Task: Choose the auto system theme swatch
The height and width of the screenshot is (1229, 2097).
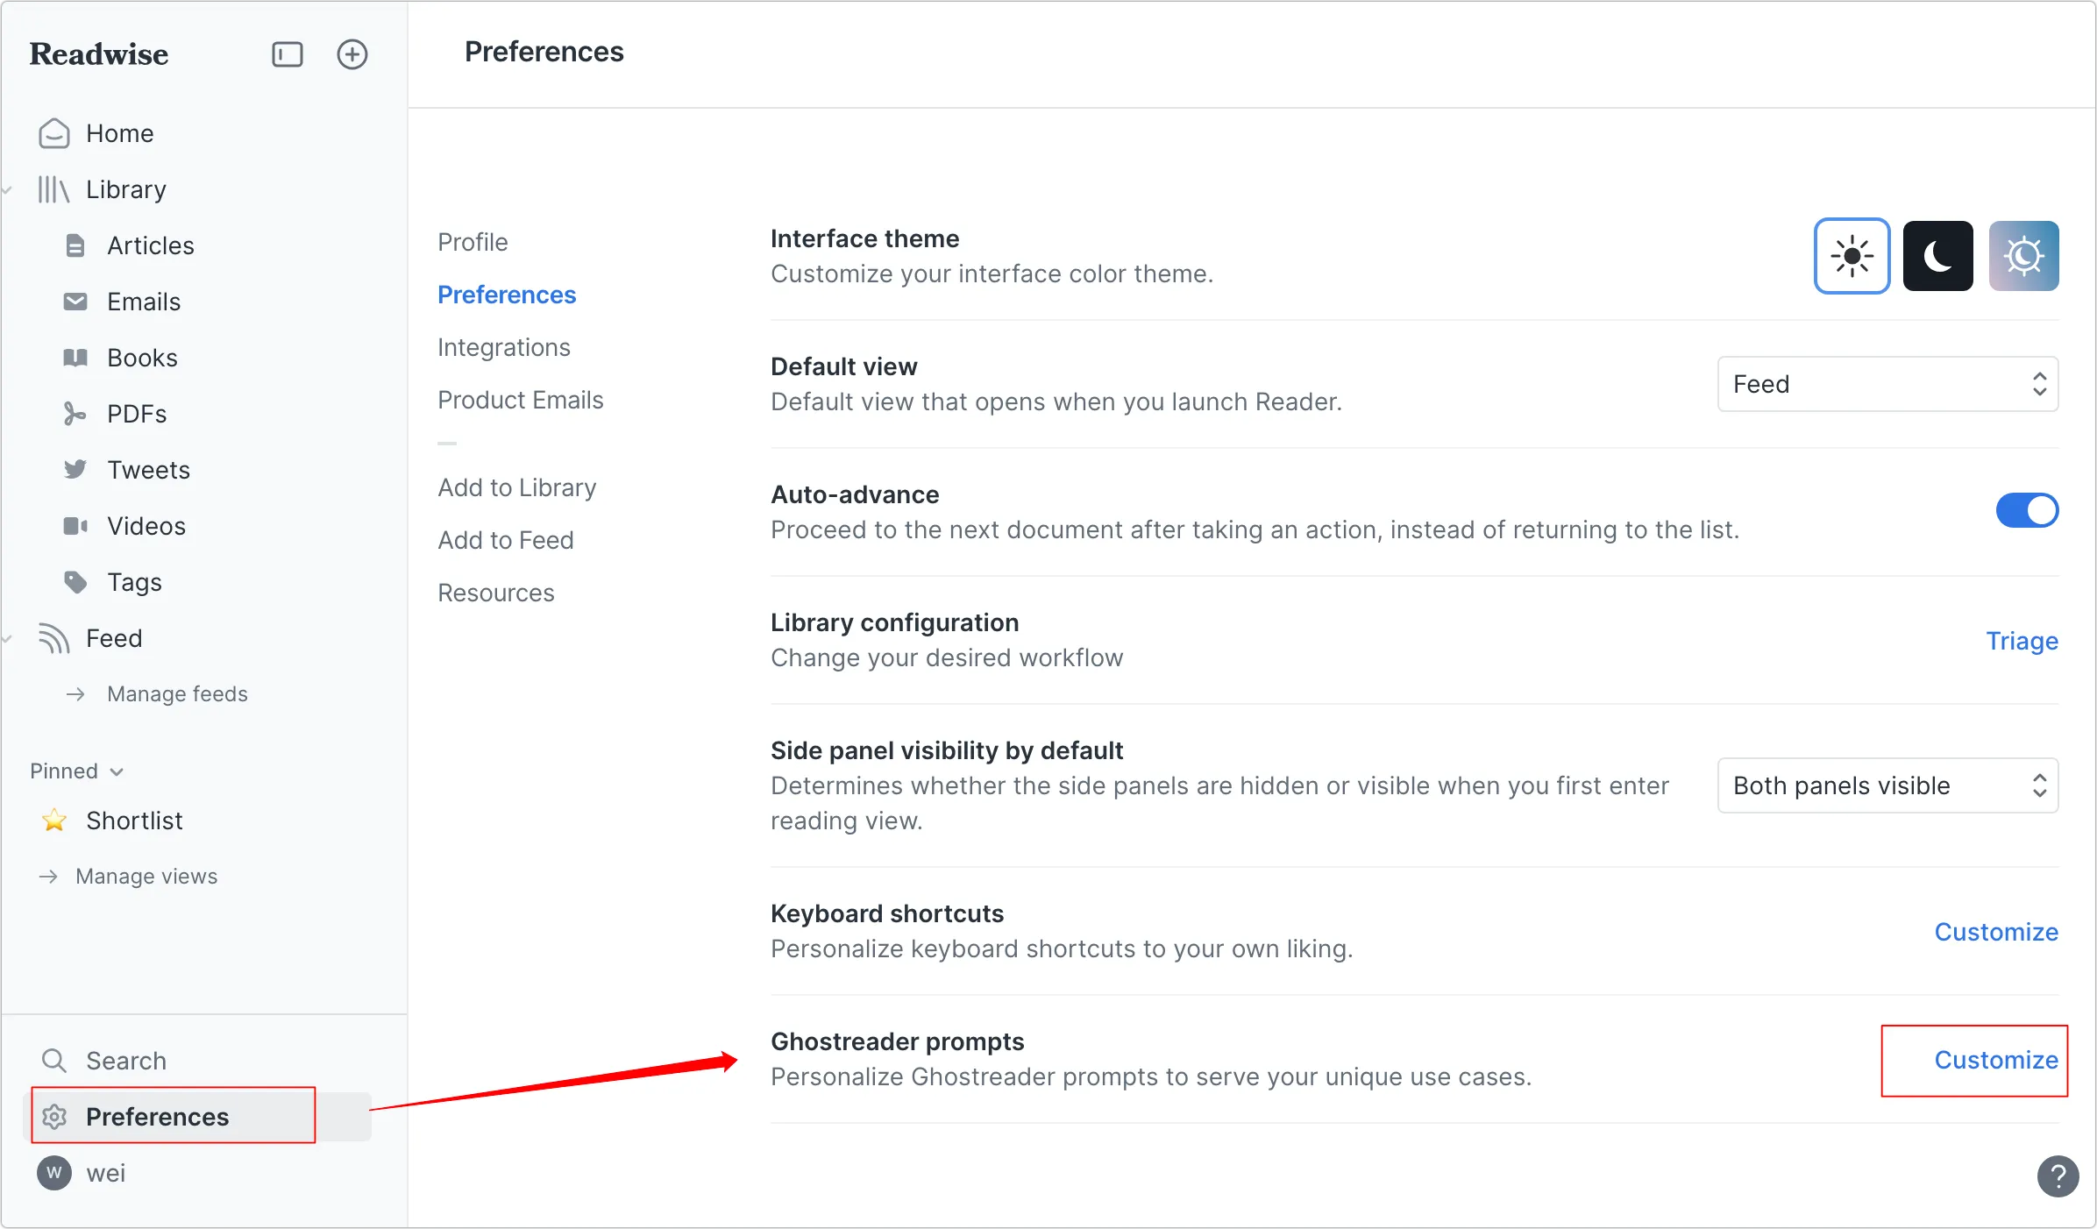Action: click(2023, 256)
